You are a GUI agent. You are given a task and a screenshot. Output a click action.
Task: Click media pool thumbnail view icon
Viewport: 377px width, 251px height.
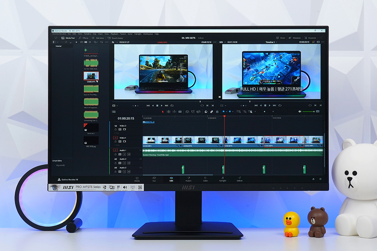tap(86, 42)
